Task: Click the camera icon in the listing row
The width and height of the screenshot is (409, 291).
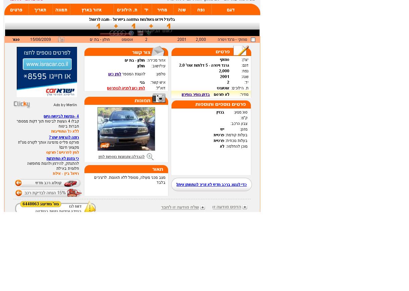Action: coord(61,40)
